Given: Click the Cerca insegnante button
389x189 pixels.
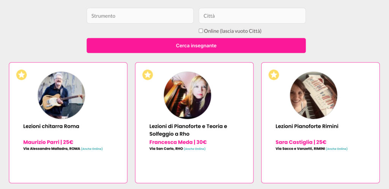Looking at the screenshot, I should (x=196, y=46).
